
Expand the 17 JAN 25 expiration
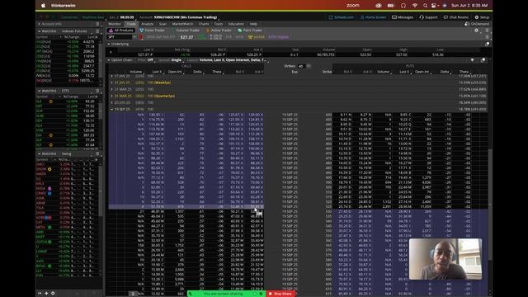112,76
